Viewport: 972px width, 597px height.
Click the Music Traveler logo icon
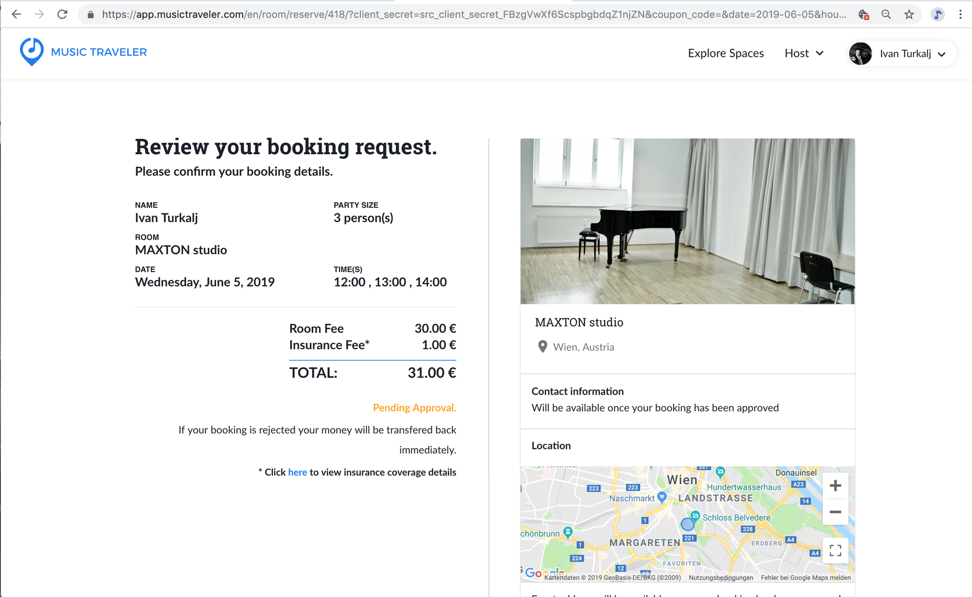[x=32, y=52]
